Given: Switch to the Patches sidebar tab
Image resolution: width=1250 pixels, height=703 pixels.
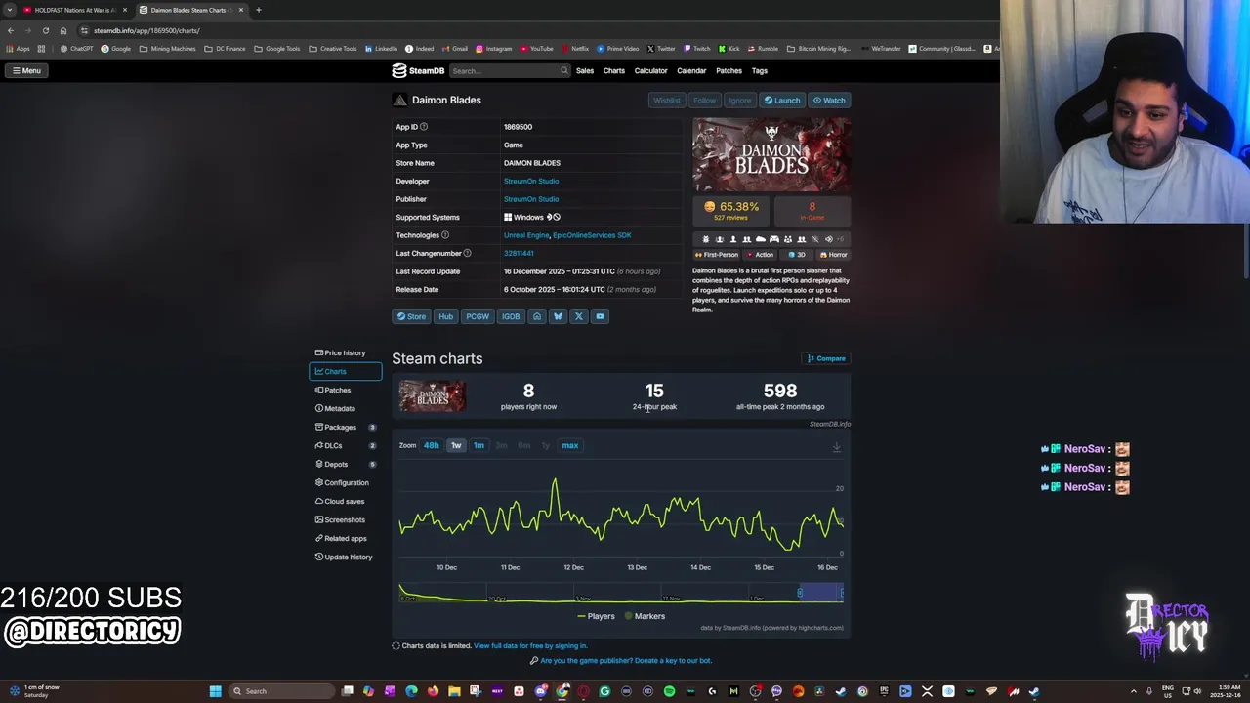Looking at the screenshot, I should point(345,390).
